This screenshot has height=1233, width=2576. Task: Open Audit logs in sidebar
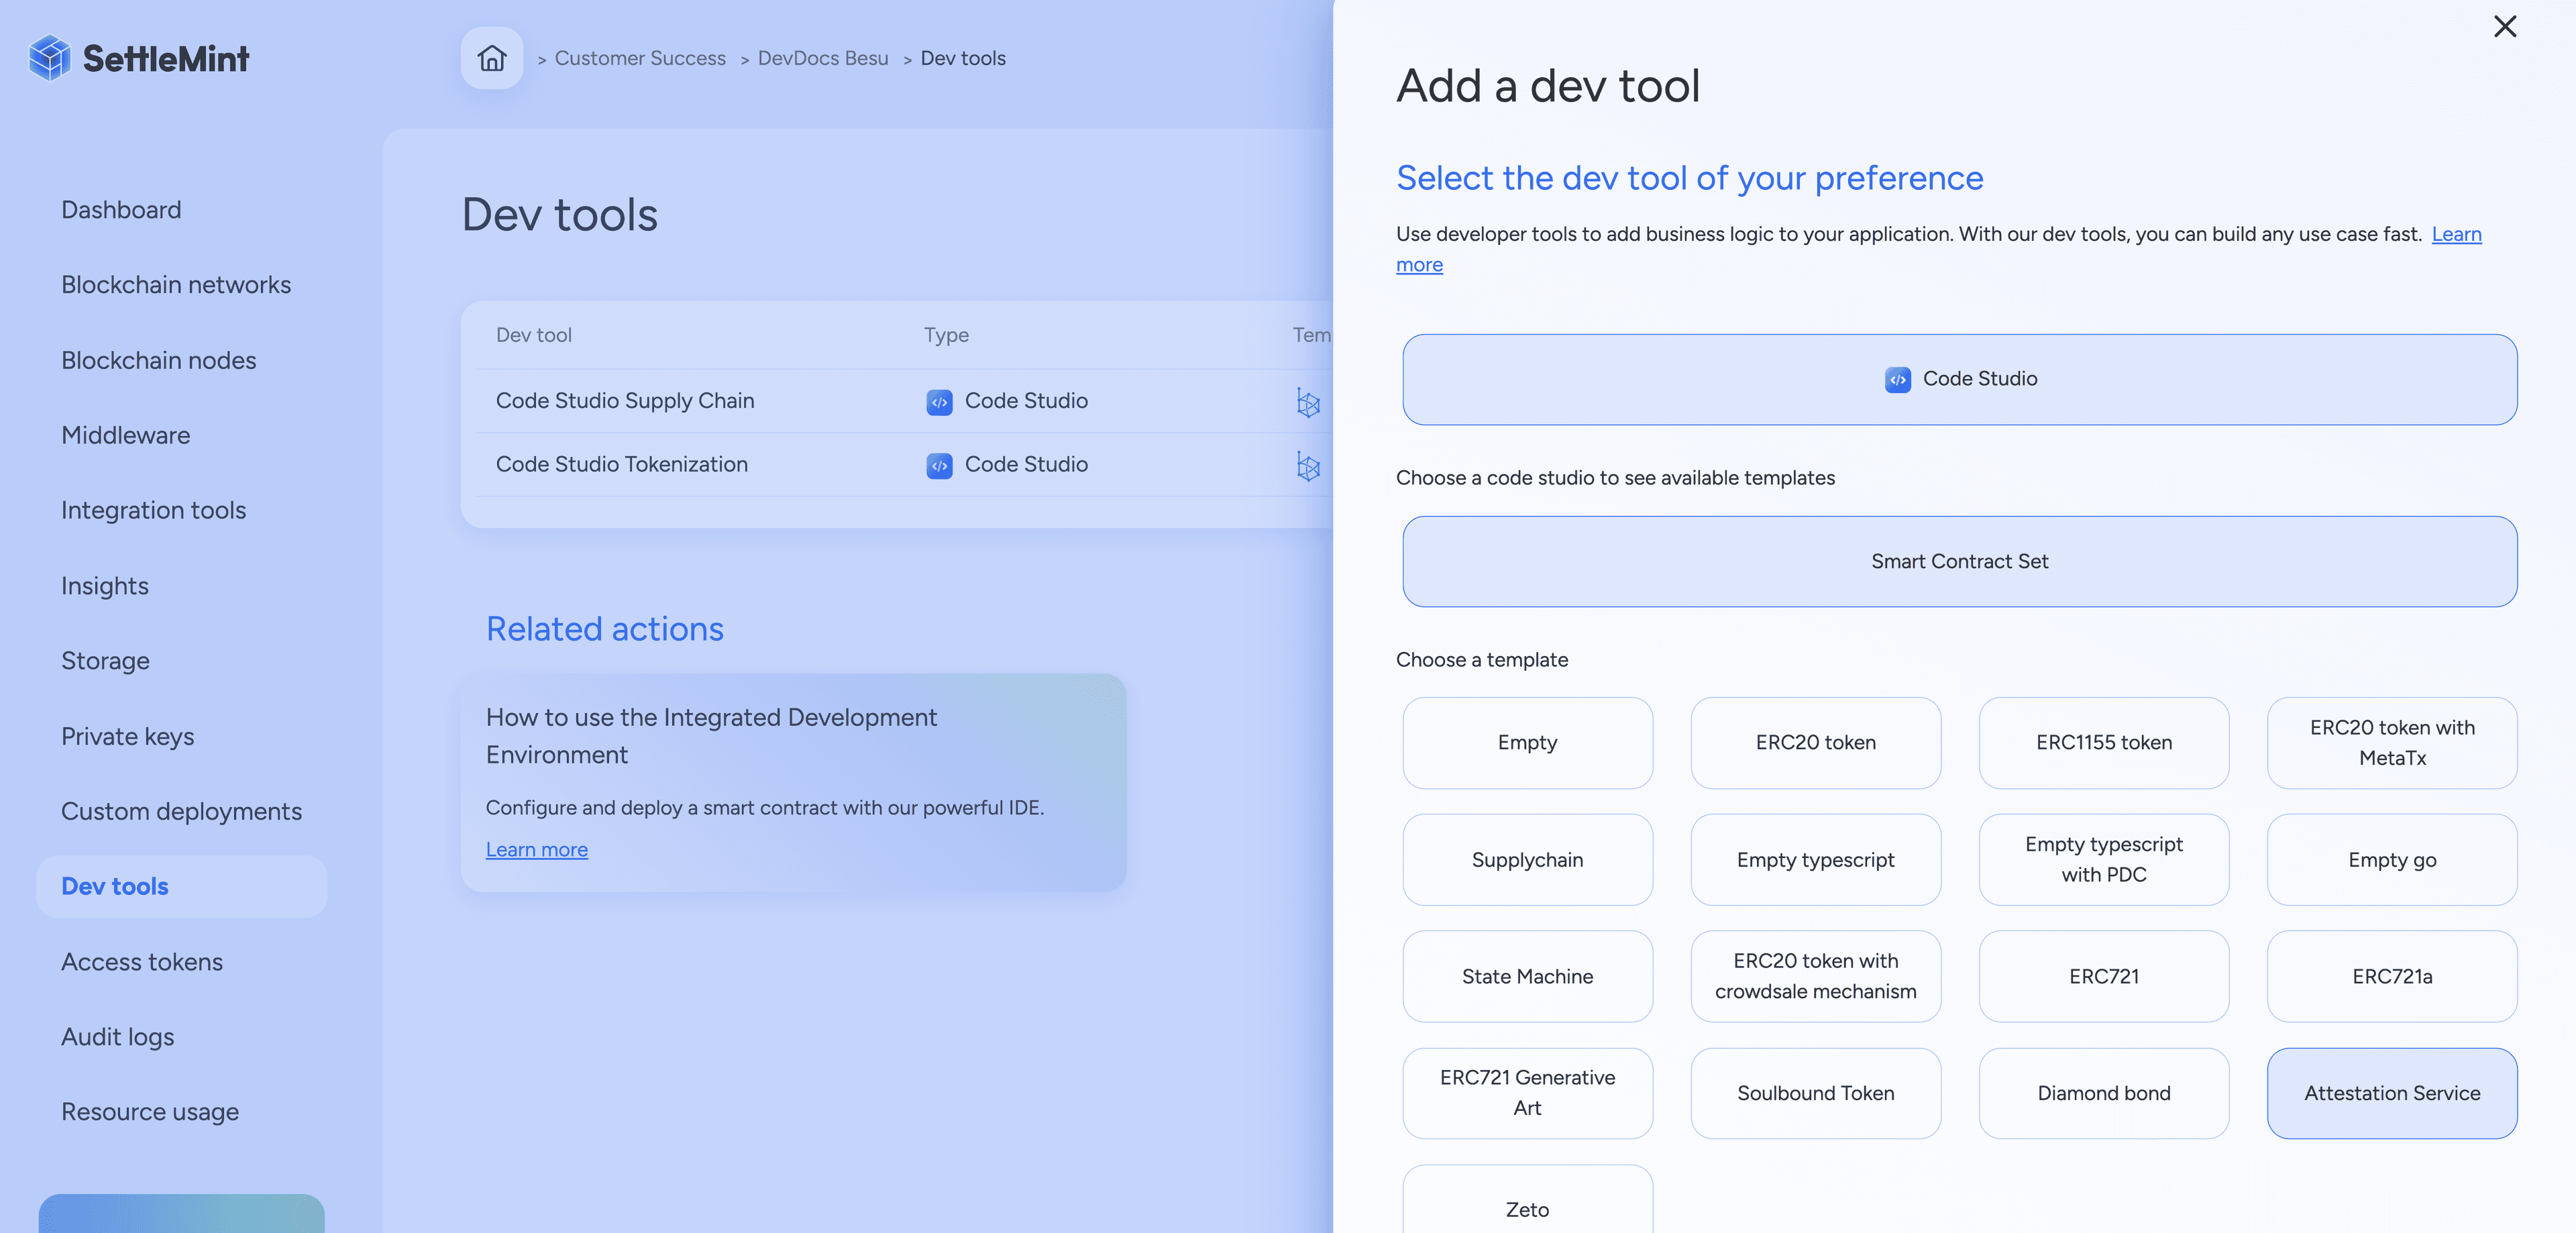click(x=117, y=1037)
